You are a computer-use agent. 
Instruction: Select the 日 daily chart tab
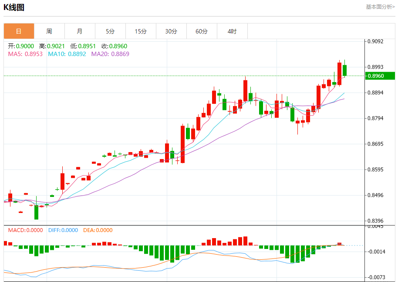click(x=19, y=31)
